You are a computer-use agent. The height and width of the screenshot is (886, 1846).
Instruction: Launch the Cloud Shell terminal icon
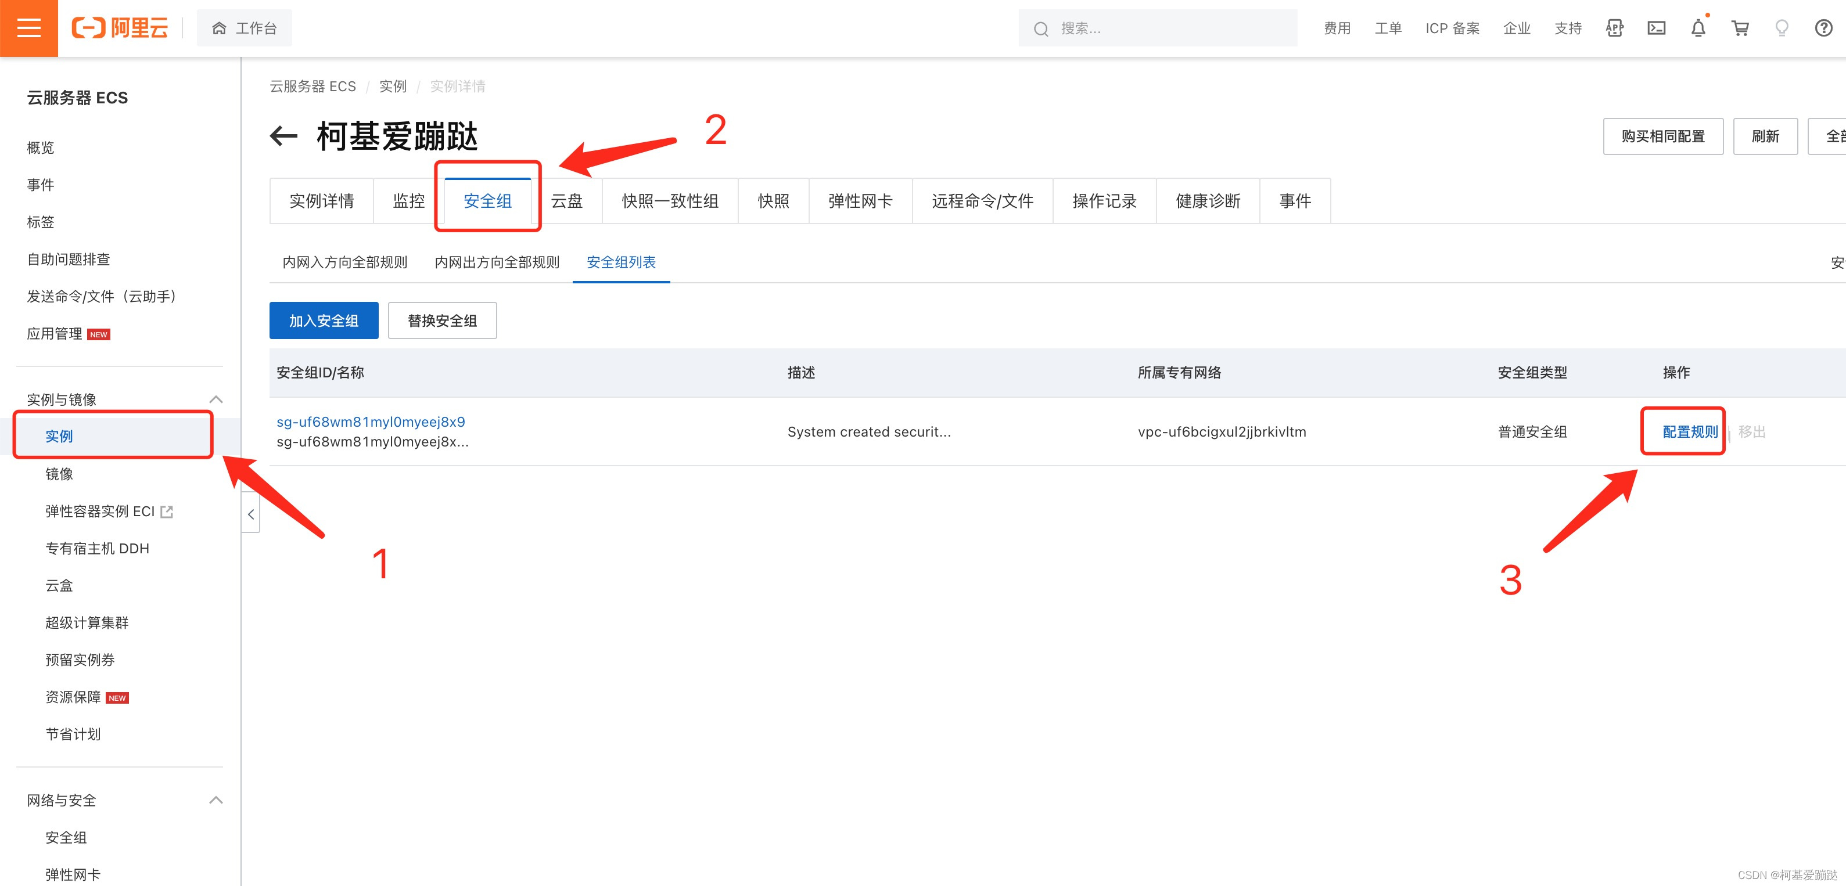1656,28
